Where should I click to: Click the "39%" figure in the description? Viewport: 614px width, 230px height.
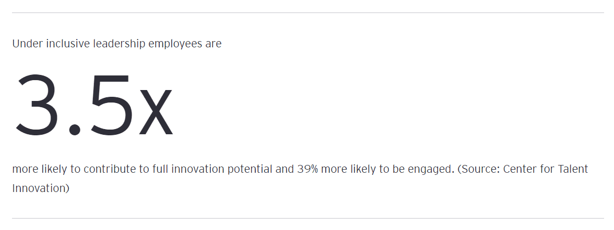pyautogui.click(x=294, y=169)
